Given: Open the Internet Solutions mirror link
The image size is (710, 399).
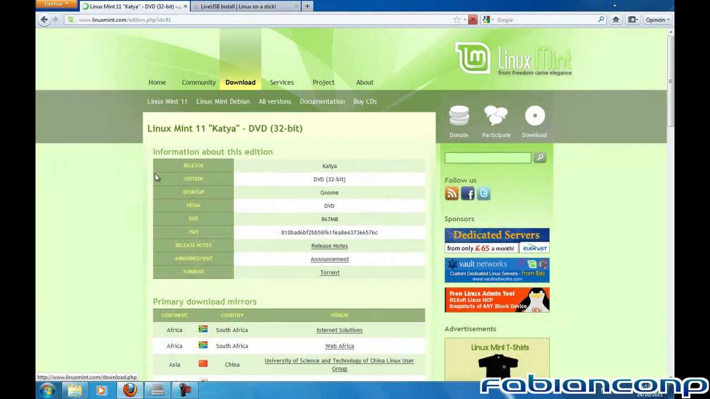Looking at the screenshot, I should pos(339,330).
